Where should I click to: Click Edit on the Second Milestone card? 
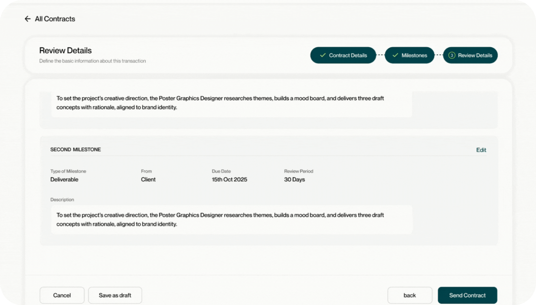(x=481, y=150)
